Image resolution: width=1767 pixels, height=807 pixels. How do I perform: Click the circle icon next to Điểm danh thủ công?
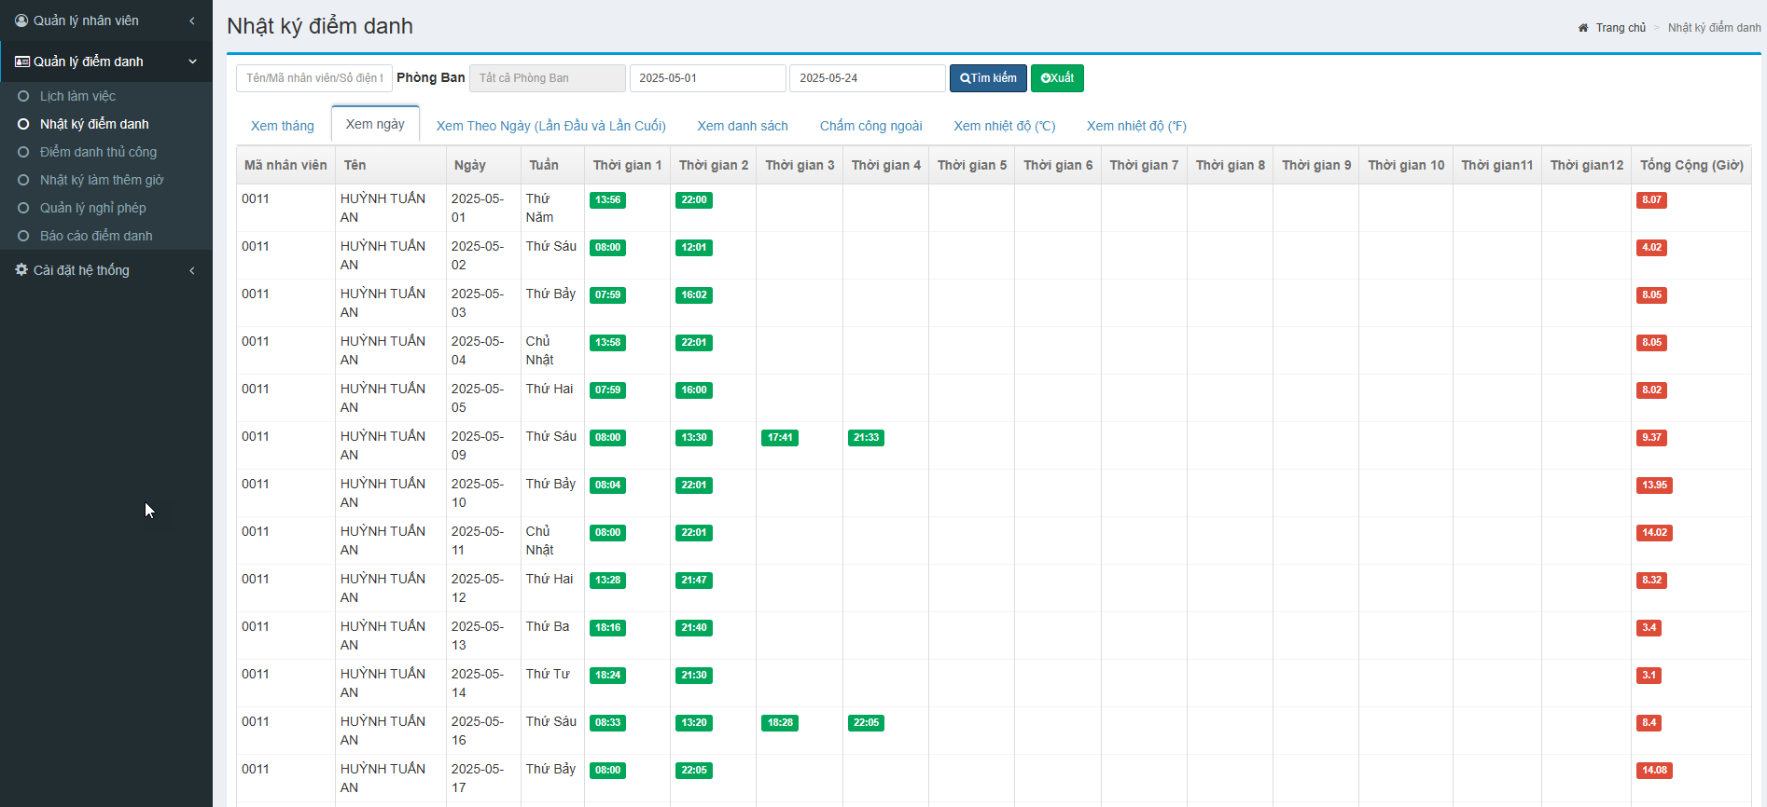tap(23, 152)
